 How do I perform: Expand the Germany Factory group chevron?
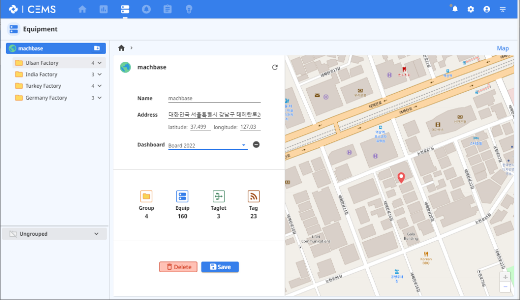click(100, 98)
